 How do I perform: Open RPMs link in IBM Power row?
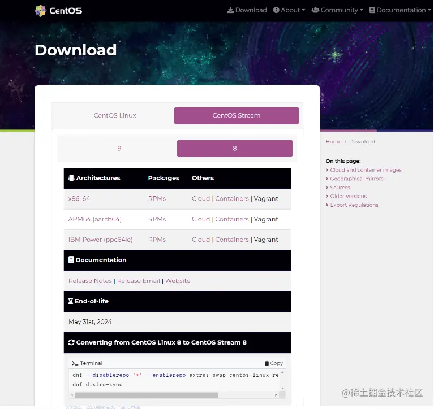coord(157,240)
